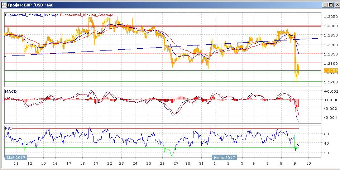
Task: Click the 1.3000 price level label
Action: (x=330, y=26)
